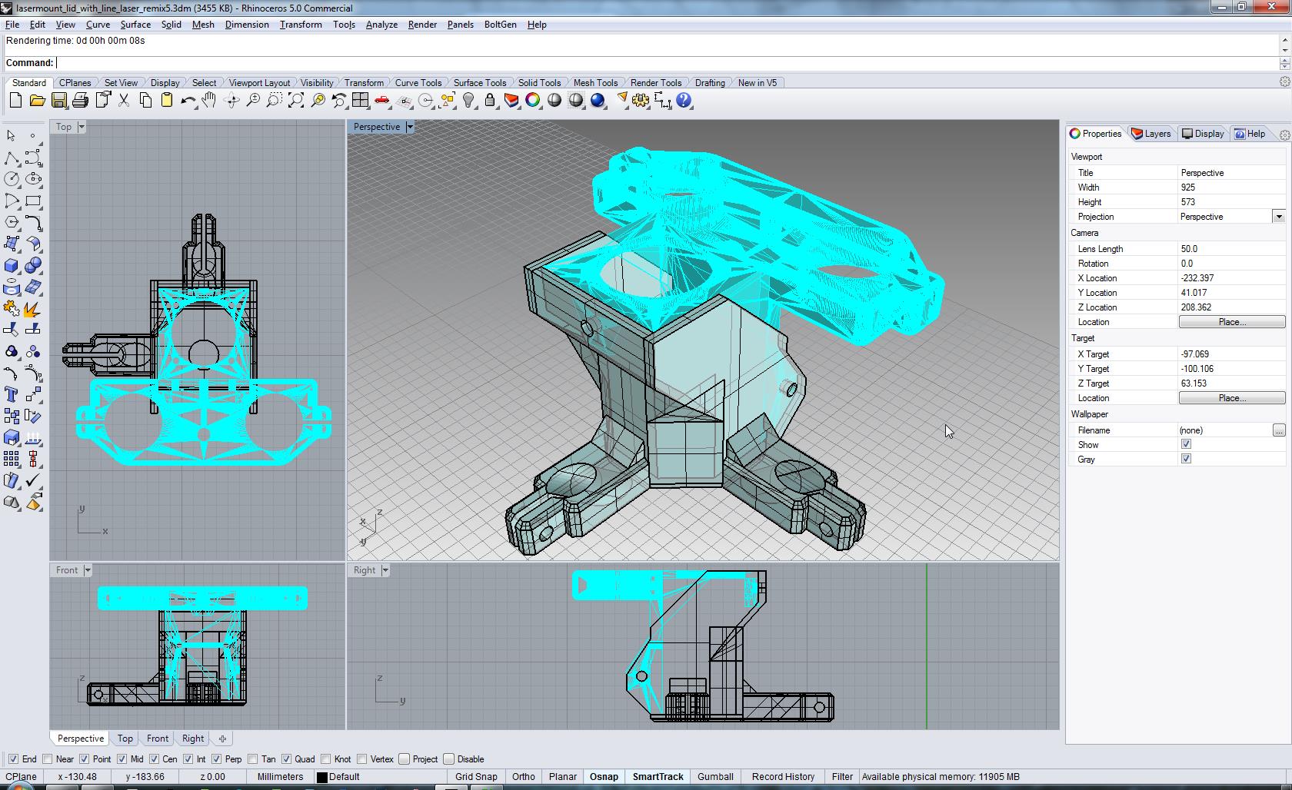
Task: Toggle the Perp osnap checkbox
Action: click(217, 759)
